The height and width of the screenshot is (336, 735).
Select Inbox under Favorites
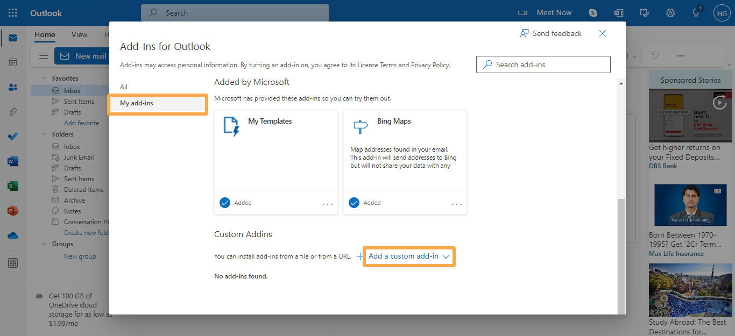point(70,91)
